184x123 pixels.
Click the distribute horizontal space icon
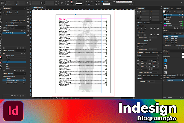[142, 46]
